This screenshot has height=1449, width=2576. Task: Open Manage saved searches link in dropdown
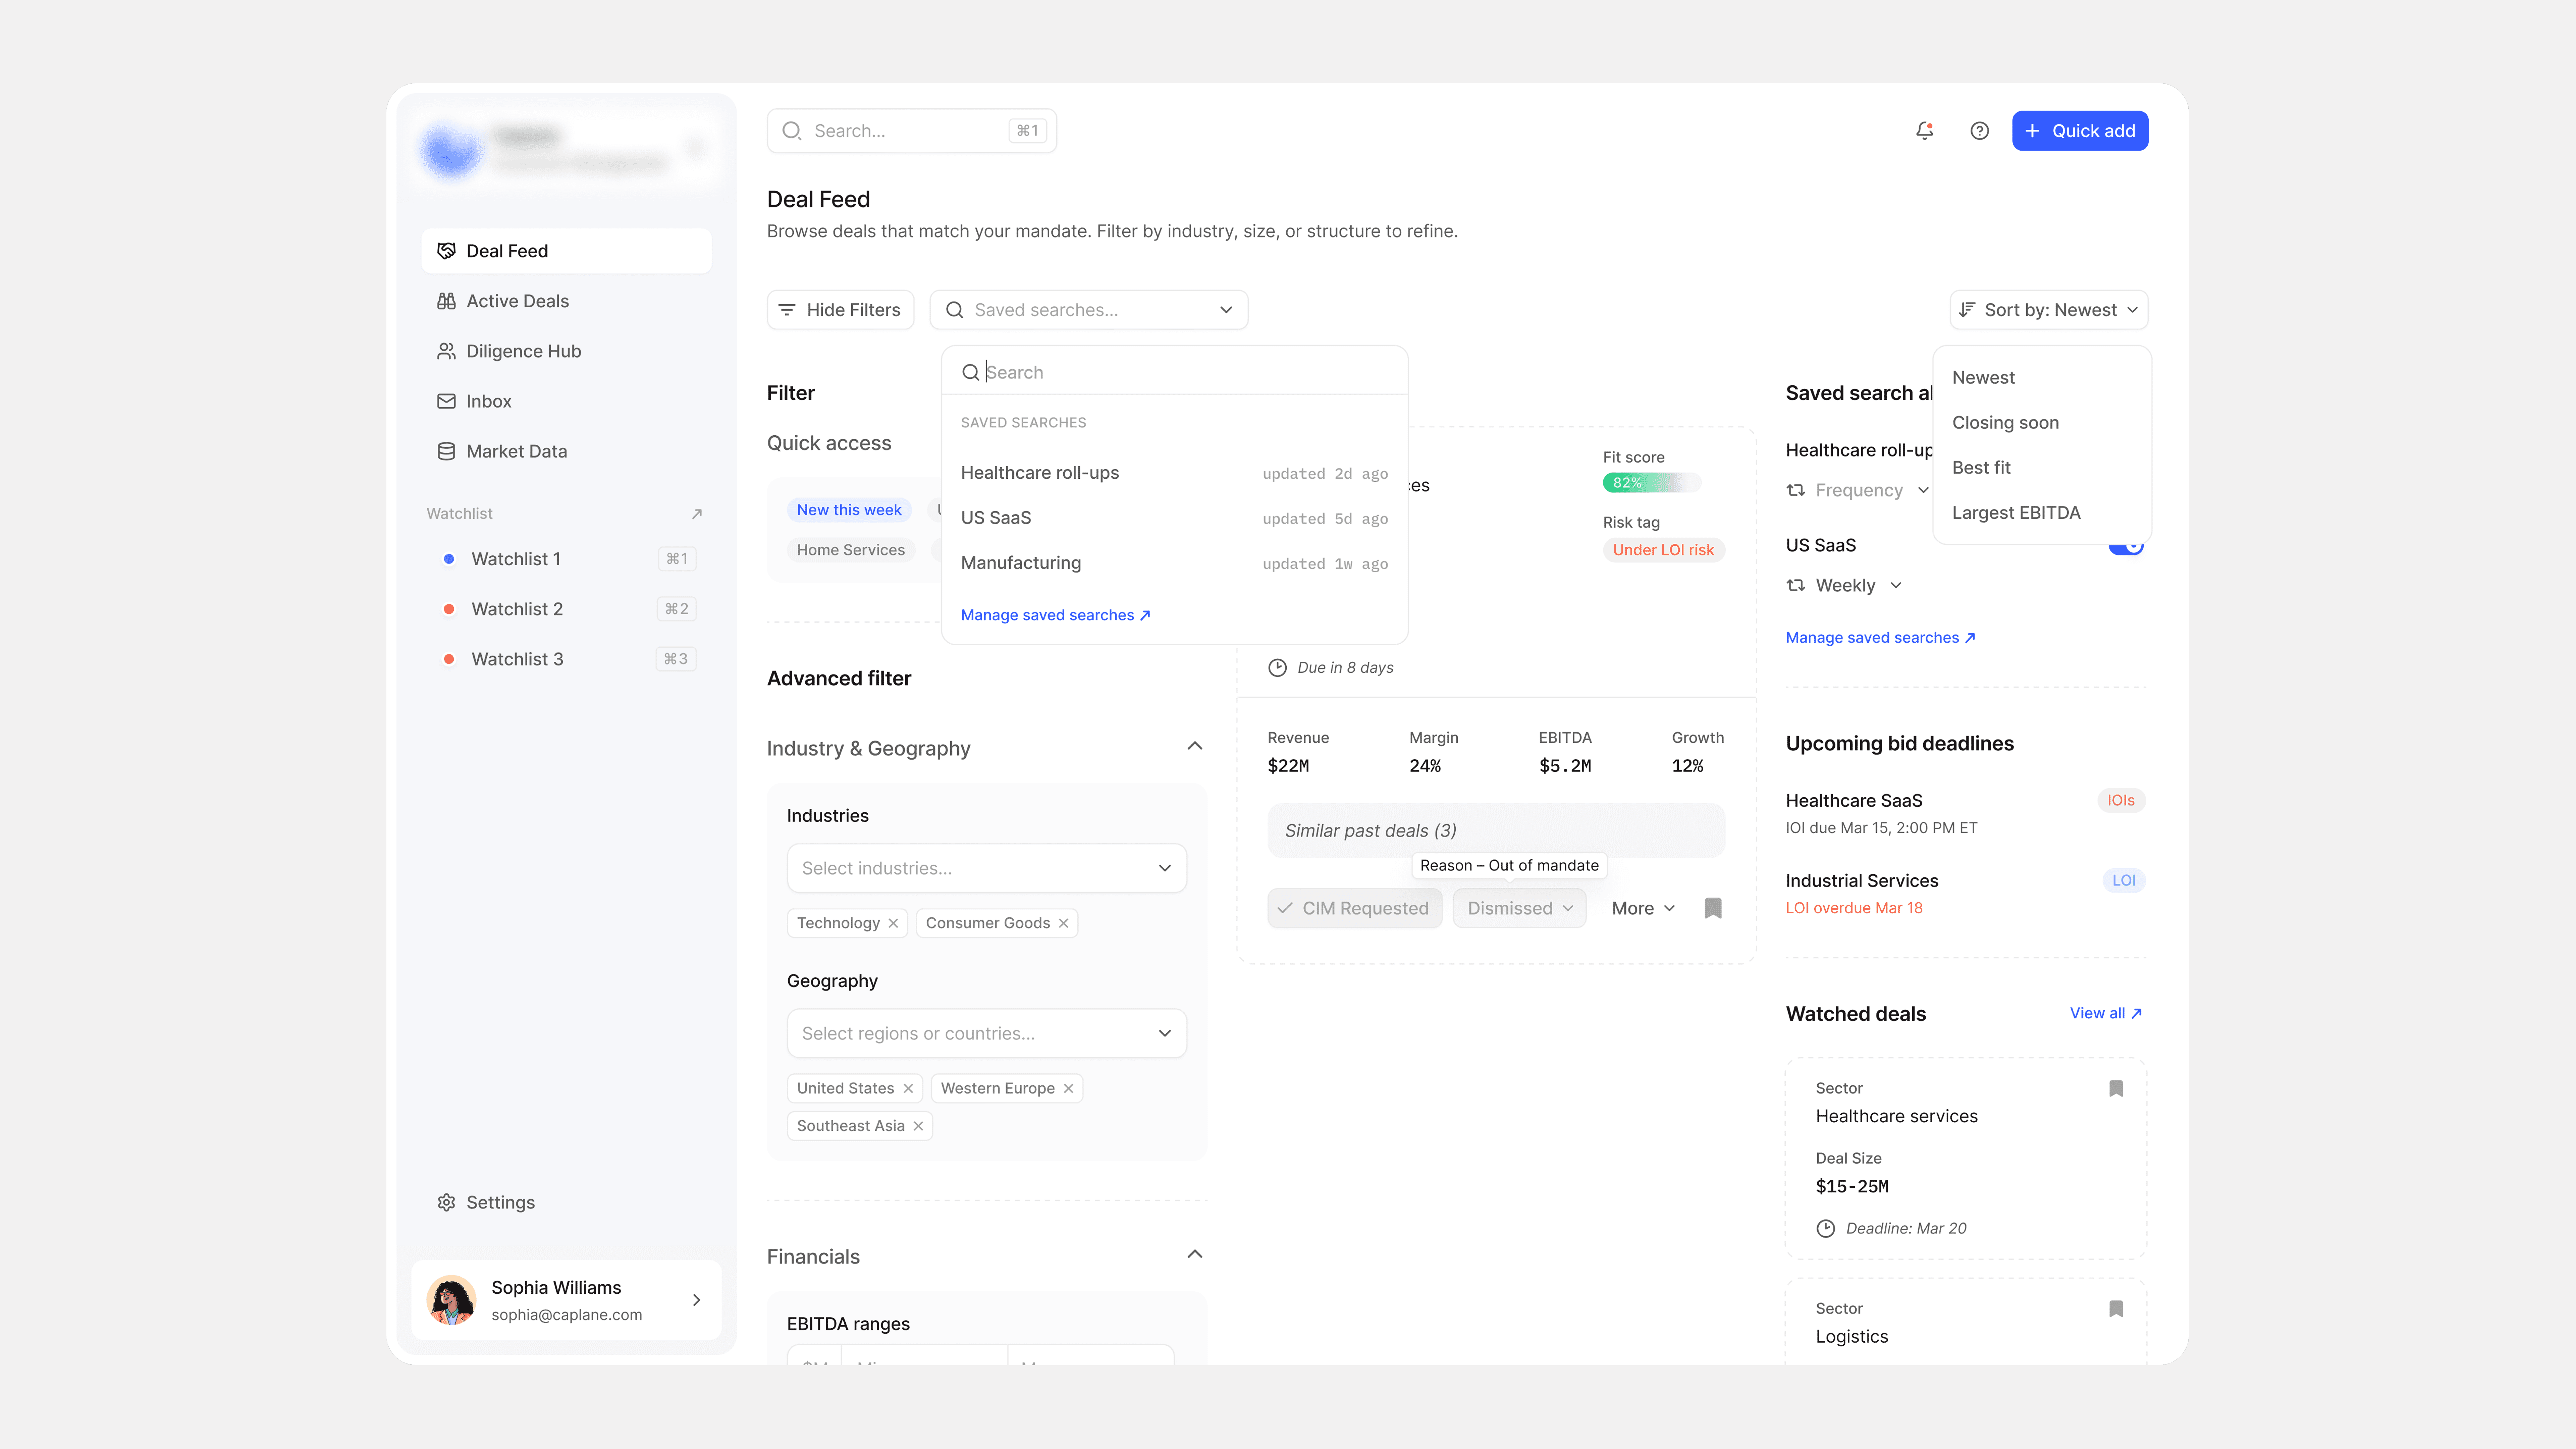[x=1055, y=615]
